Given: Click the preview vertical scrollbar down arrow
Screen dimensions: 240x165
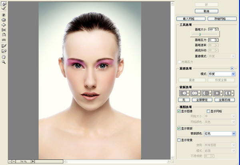Looking at the screenshot, I should tap(172, 157).
